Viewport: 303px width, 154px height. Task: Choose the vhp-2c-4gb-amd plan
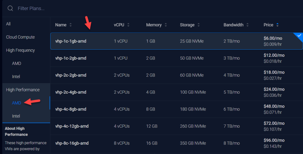pyautogui.click(x=176, y=92)
